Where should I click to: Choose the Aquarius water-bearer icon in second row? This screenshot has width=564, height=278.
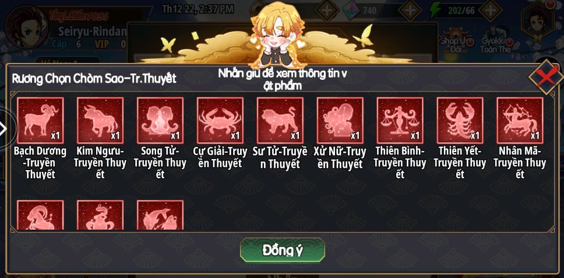click(x=100, y=215)
